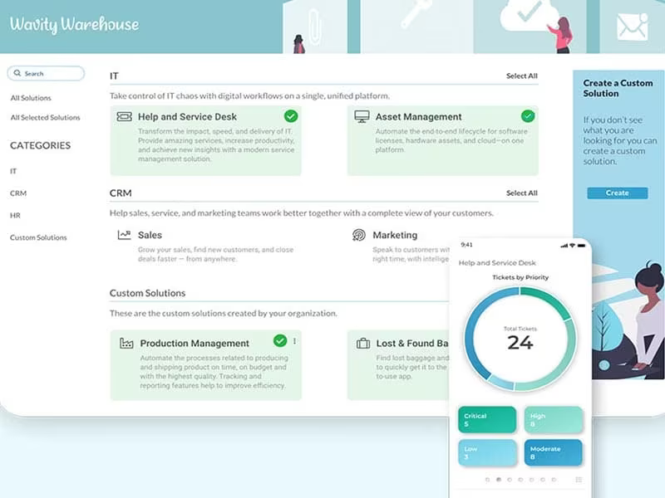The height and width of the screenshot is (498, 665).
Task: Select the HR category in the sidebar
Action: pyautogui.click(x=15, y=215)
